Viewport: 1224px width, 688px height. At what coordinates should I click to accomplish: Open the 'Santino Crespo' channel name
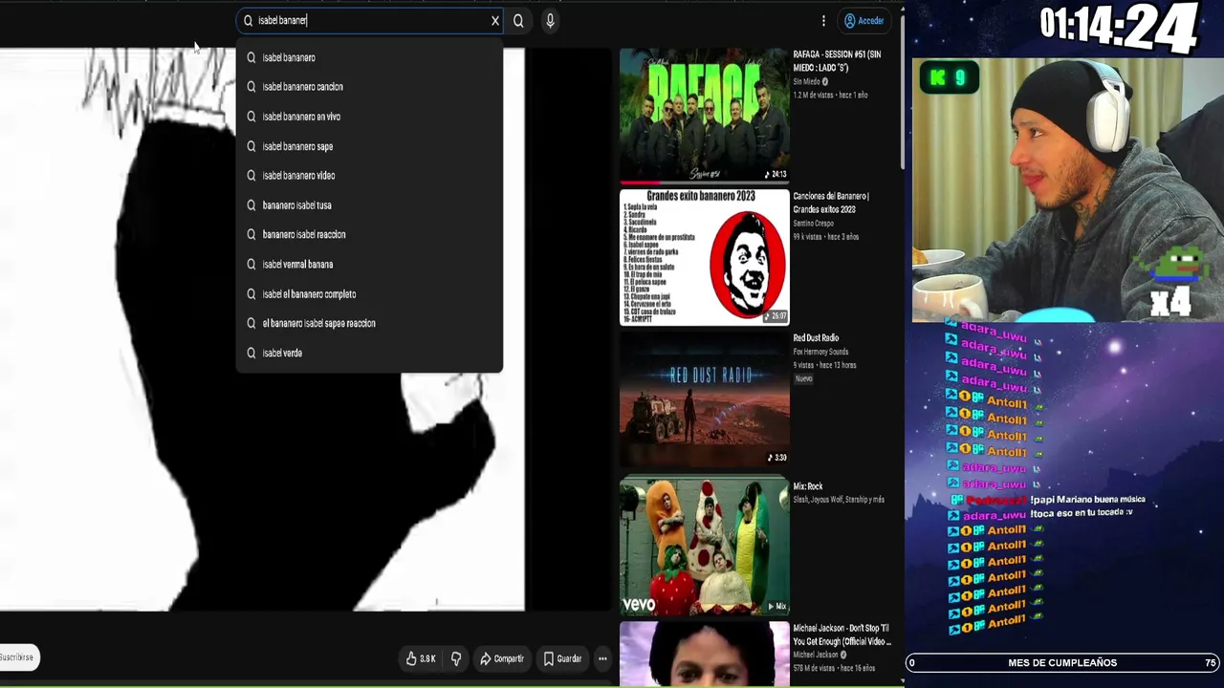point(813,224)
